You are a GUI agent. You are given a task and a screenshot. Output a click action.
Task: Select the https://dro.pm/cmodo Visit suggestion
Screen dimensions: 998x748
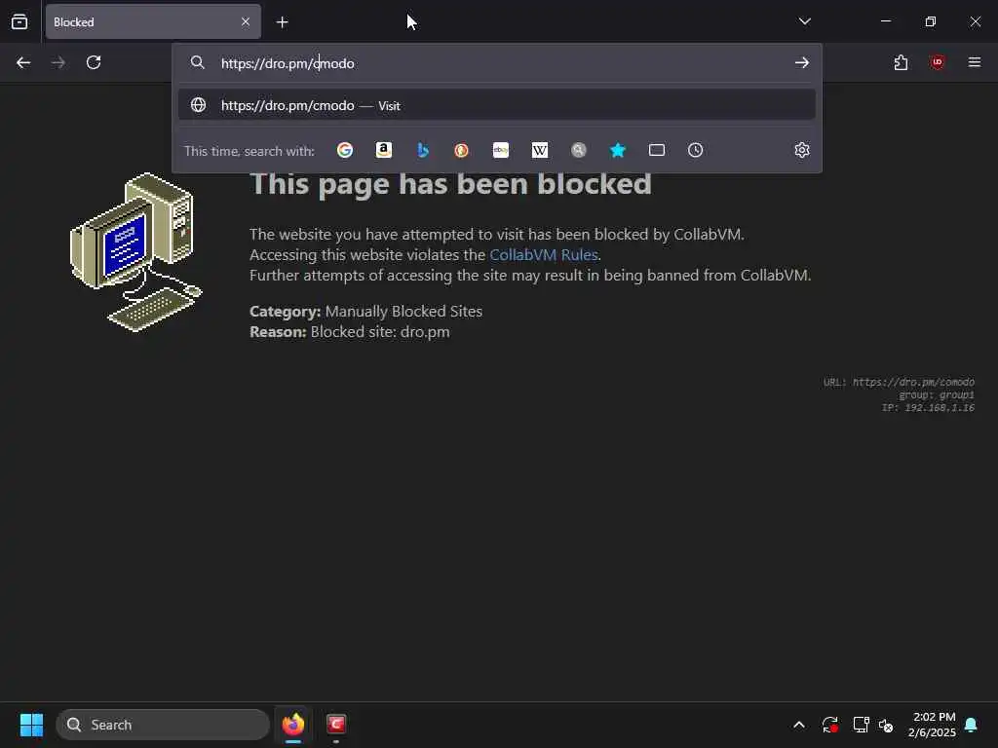click(x=496, y=105)
